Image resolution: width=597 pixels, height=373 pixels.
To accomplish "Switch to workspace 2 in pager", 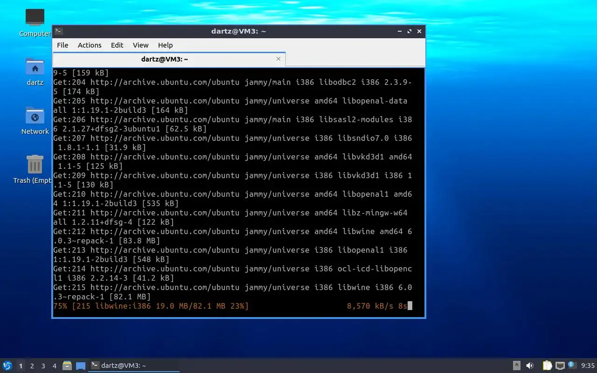I will [32, 366].
